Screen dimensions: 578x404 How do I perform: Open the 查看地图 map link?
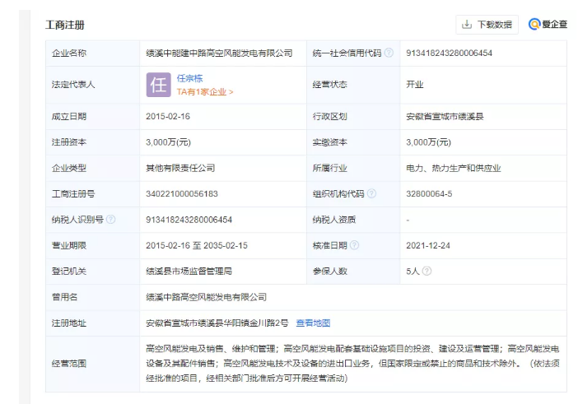(313, 323)
